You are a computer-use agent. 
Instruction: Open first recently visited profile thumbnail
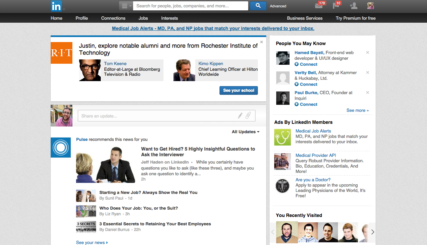pyautogui.click(x=287, y=232)
